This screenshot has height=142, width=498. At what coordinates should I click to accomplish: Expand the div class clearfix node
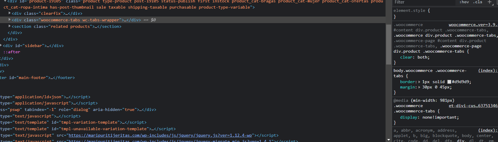pos(10,13)
